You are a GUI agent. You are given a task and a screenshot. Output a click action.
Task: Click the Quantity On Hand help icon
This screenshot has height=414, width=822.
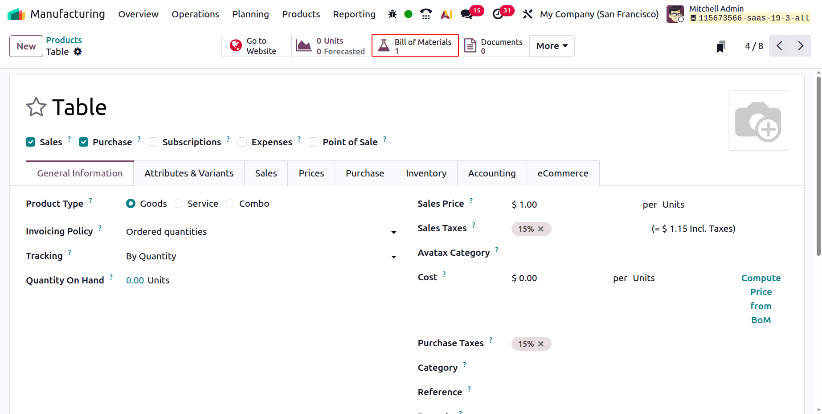111,277
